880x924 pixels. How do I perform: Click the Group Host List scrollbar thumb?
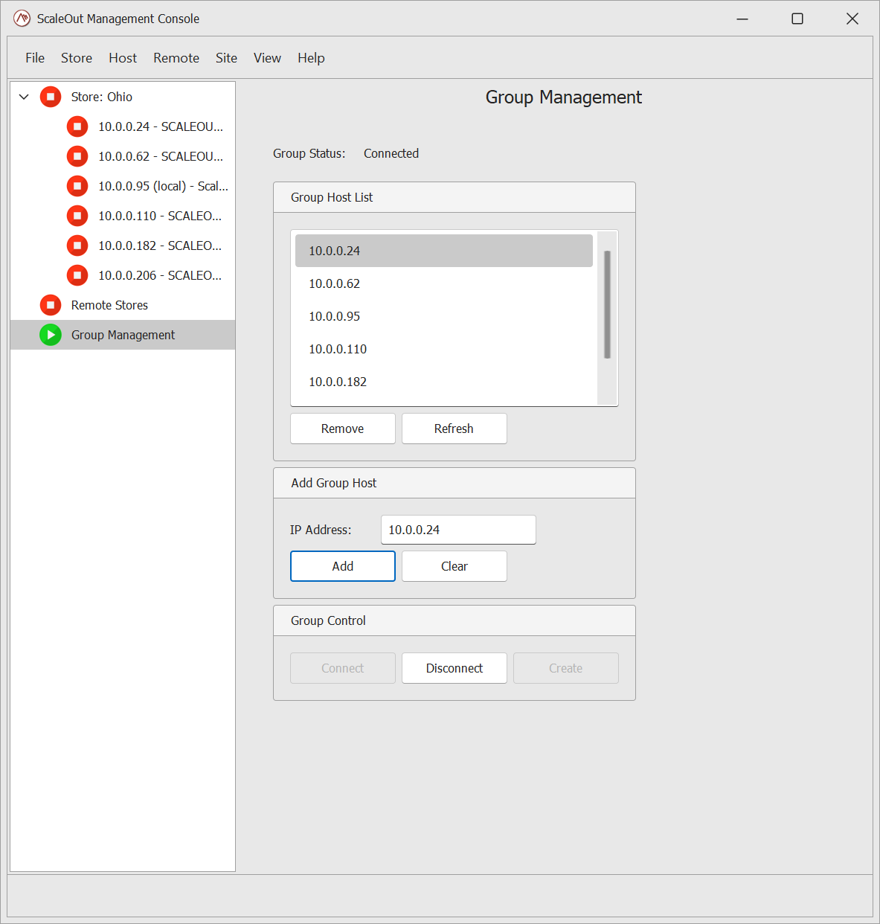(607, 305)
